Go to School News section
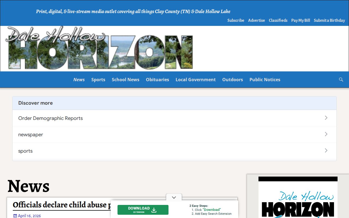This screenshot has width=349, height=218. 125,80
